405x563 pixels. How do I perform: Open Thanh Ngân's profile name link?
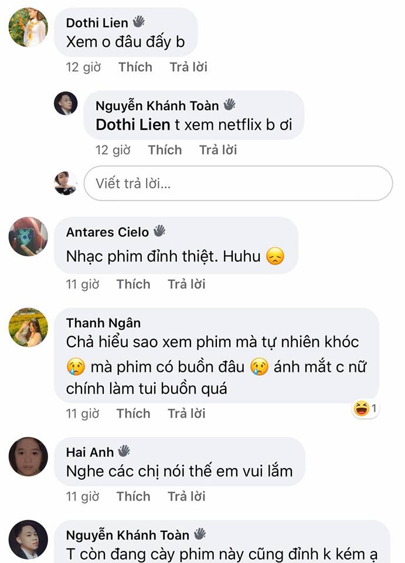pyautogui.click(x=103, y=323)
